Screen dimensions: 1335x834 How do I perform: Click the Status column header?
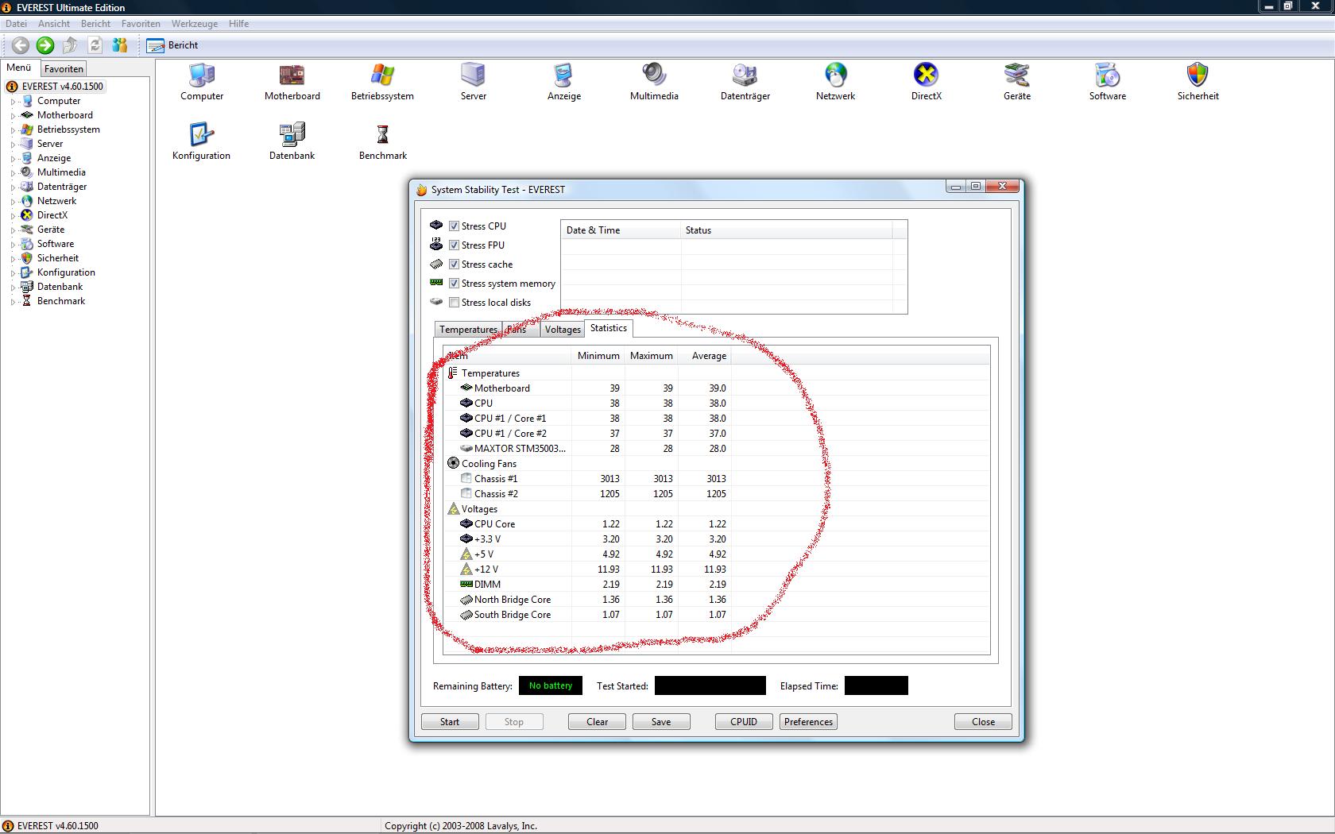coord(787,230)
